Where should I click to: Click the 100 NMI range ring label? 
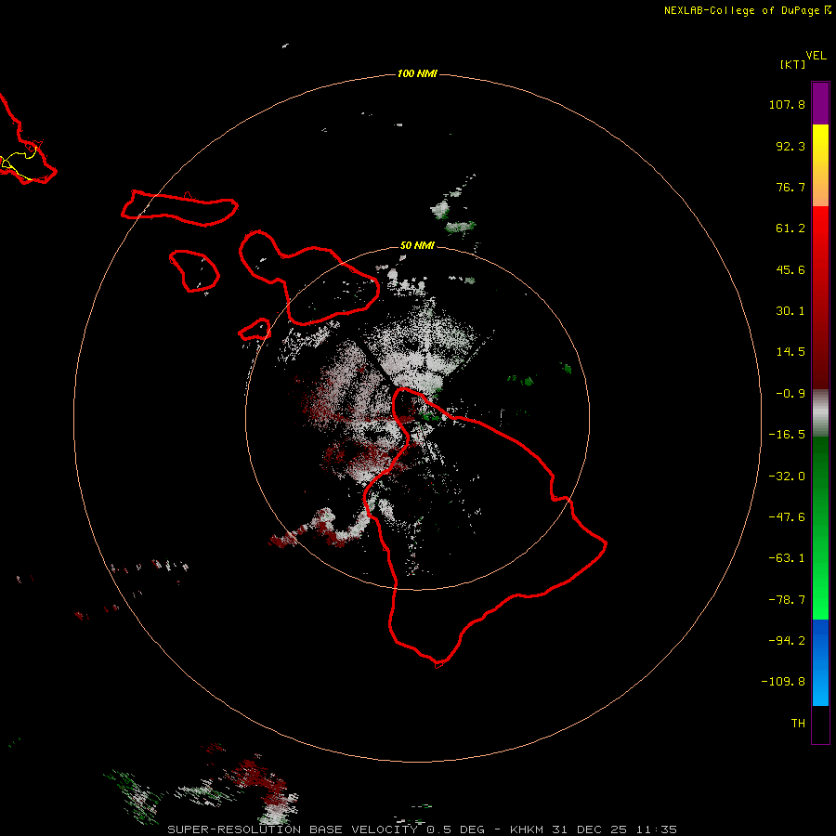tap(417, 73)
